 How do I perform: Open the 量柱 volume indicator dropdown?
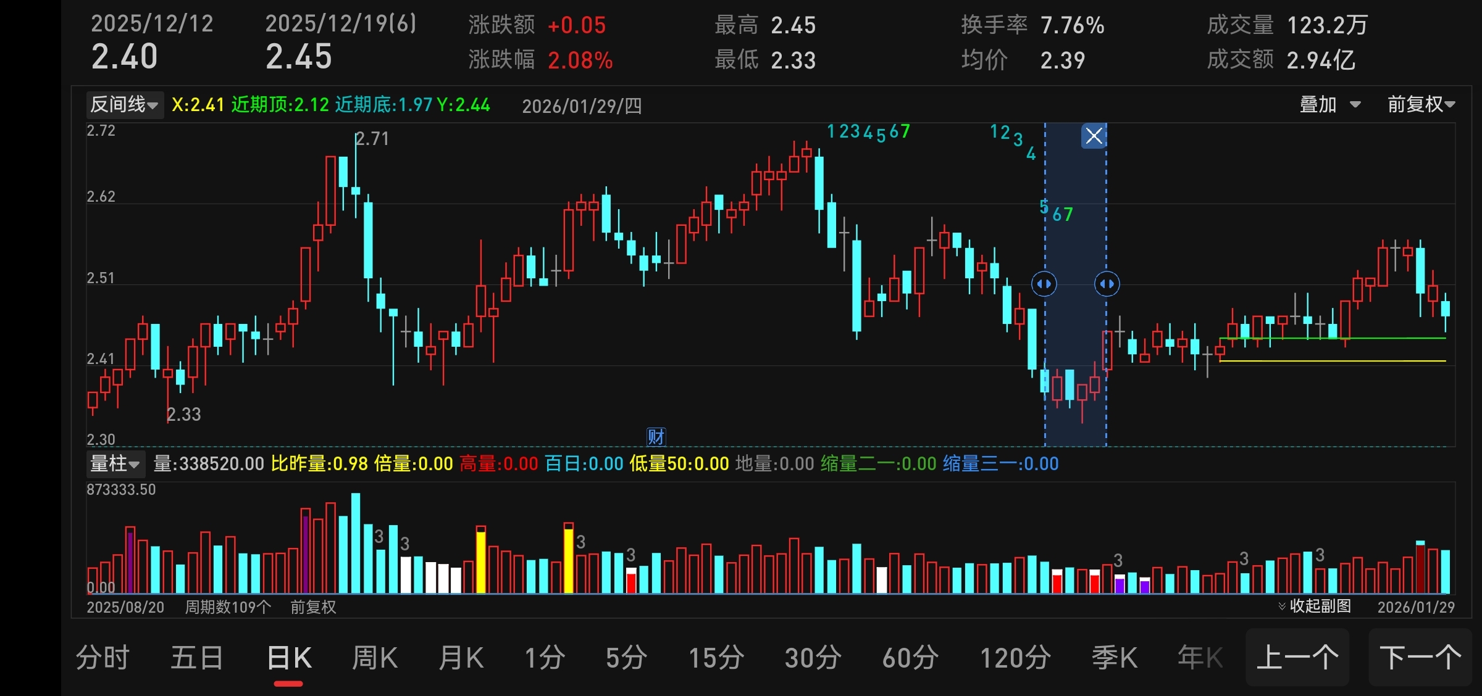[115, 463]
